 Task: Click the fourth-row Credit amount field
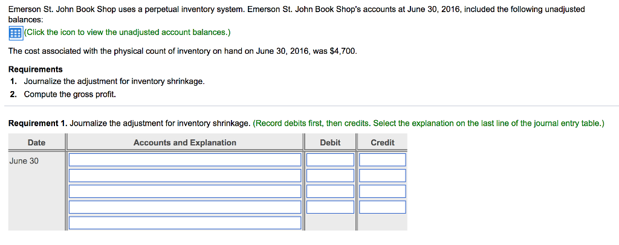click(382, 207)
